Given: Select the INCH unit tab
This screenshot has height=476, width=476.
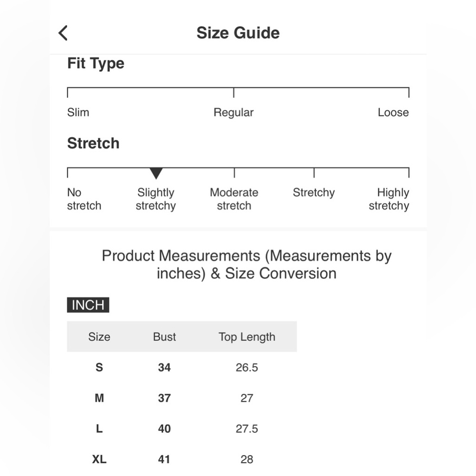Looking at the screenshot, I should pyautogui.click(x=88, y=305).
